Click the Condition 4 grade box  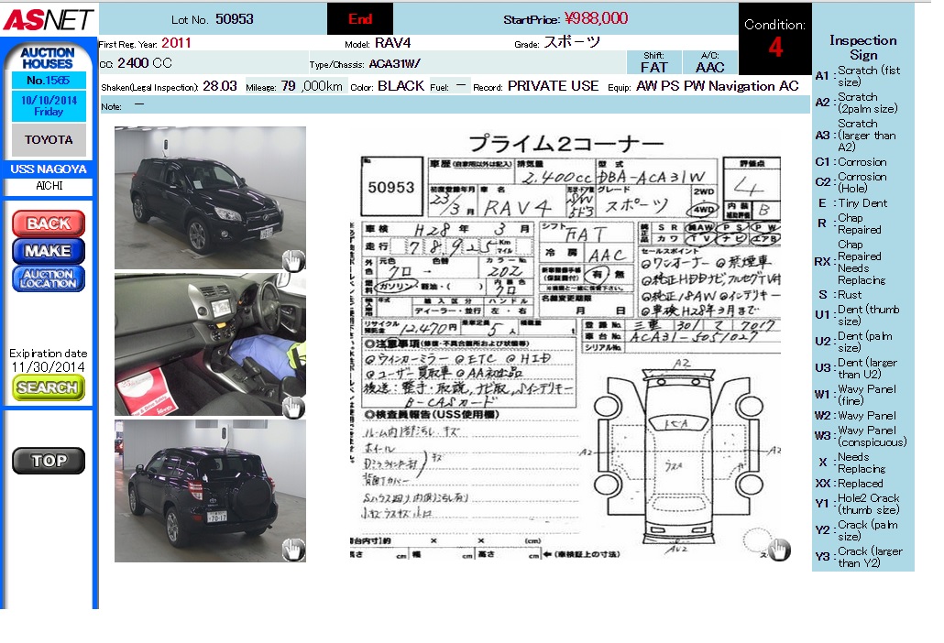click(775, 39)
